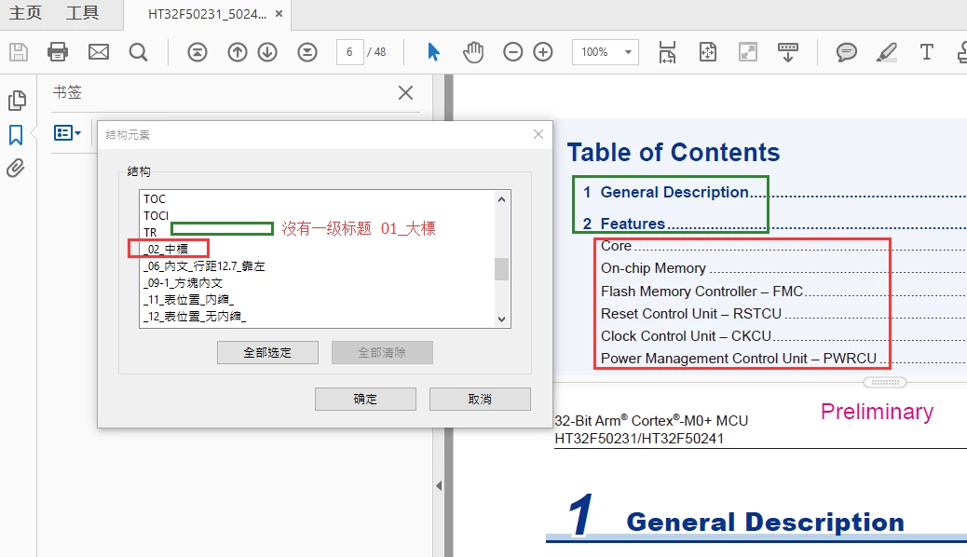Image resolution: width=967 pixels, height=557 pixels.
Task: Select the Highlight text pen
Action: [887, 52]
